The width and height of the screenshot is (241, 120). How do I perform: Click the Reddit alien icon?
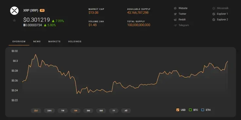[x=175, y=20]
